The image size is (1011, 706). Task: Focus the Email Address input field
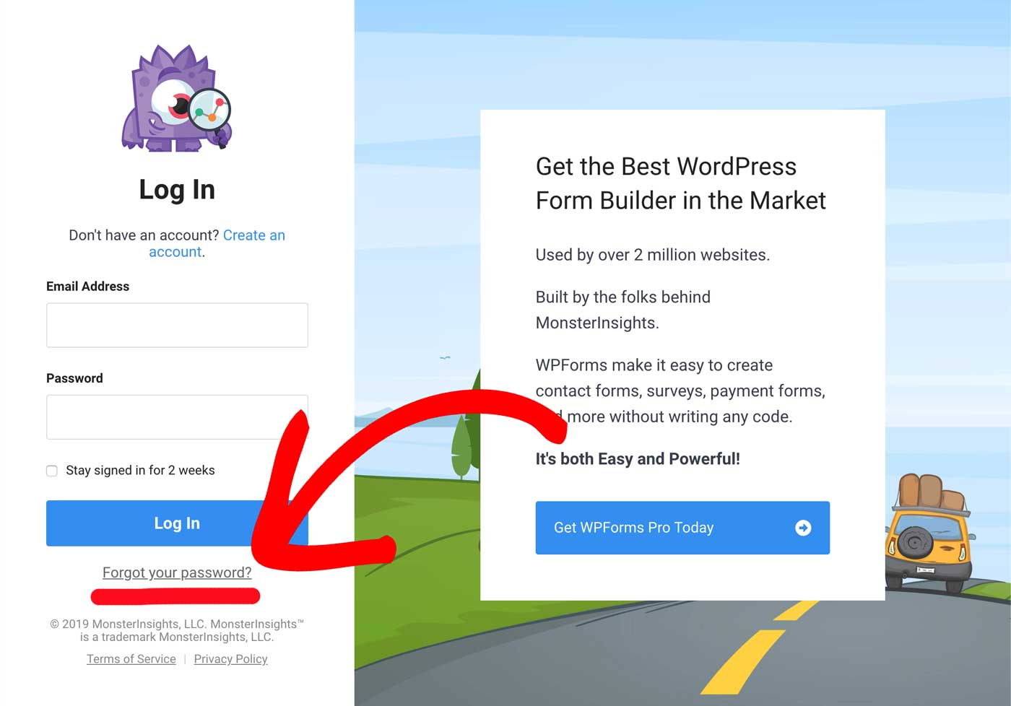tap(177, 325)
